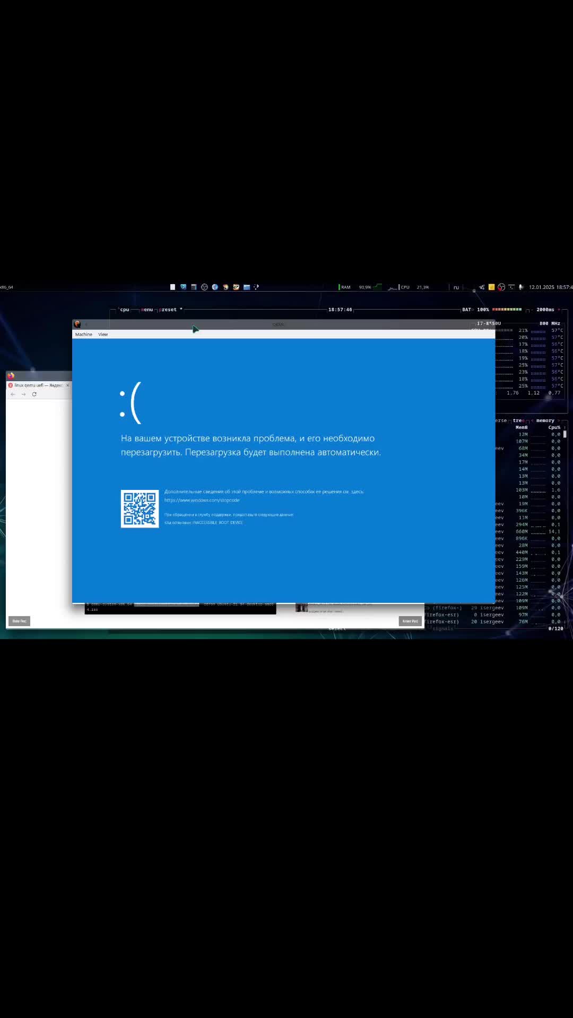Click the 'Older Post' button in browser
Screen dimensions: 573x1018
[20, 621]
